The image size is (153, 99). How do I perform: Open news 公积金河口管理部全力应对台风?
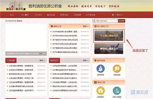coord(66,90)
